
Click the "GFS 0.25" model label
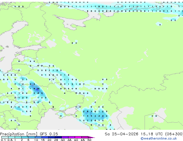(49, 134)
